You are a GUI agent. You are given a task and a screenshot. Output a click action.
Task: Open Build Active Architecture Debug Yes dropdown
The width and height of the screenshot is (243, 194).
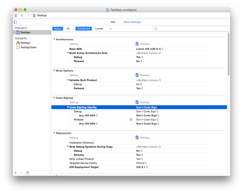(x=139, y=57)
